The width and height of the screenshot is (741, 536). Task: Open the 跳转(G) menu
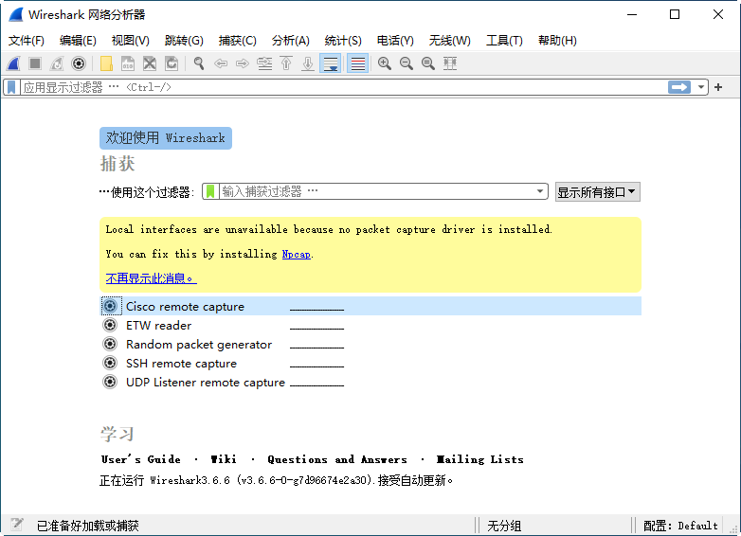(184, 41)
